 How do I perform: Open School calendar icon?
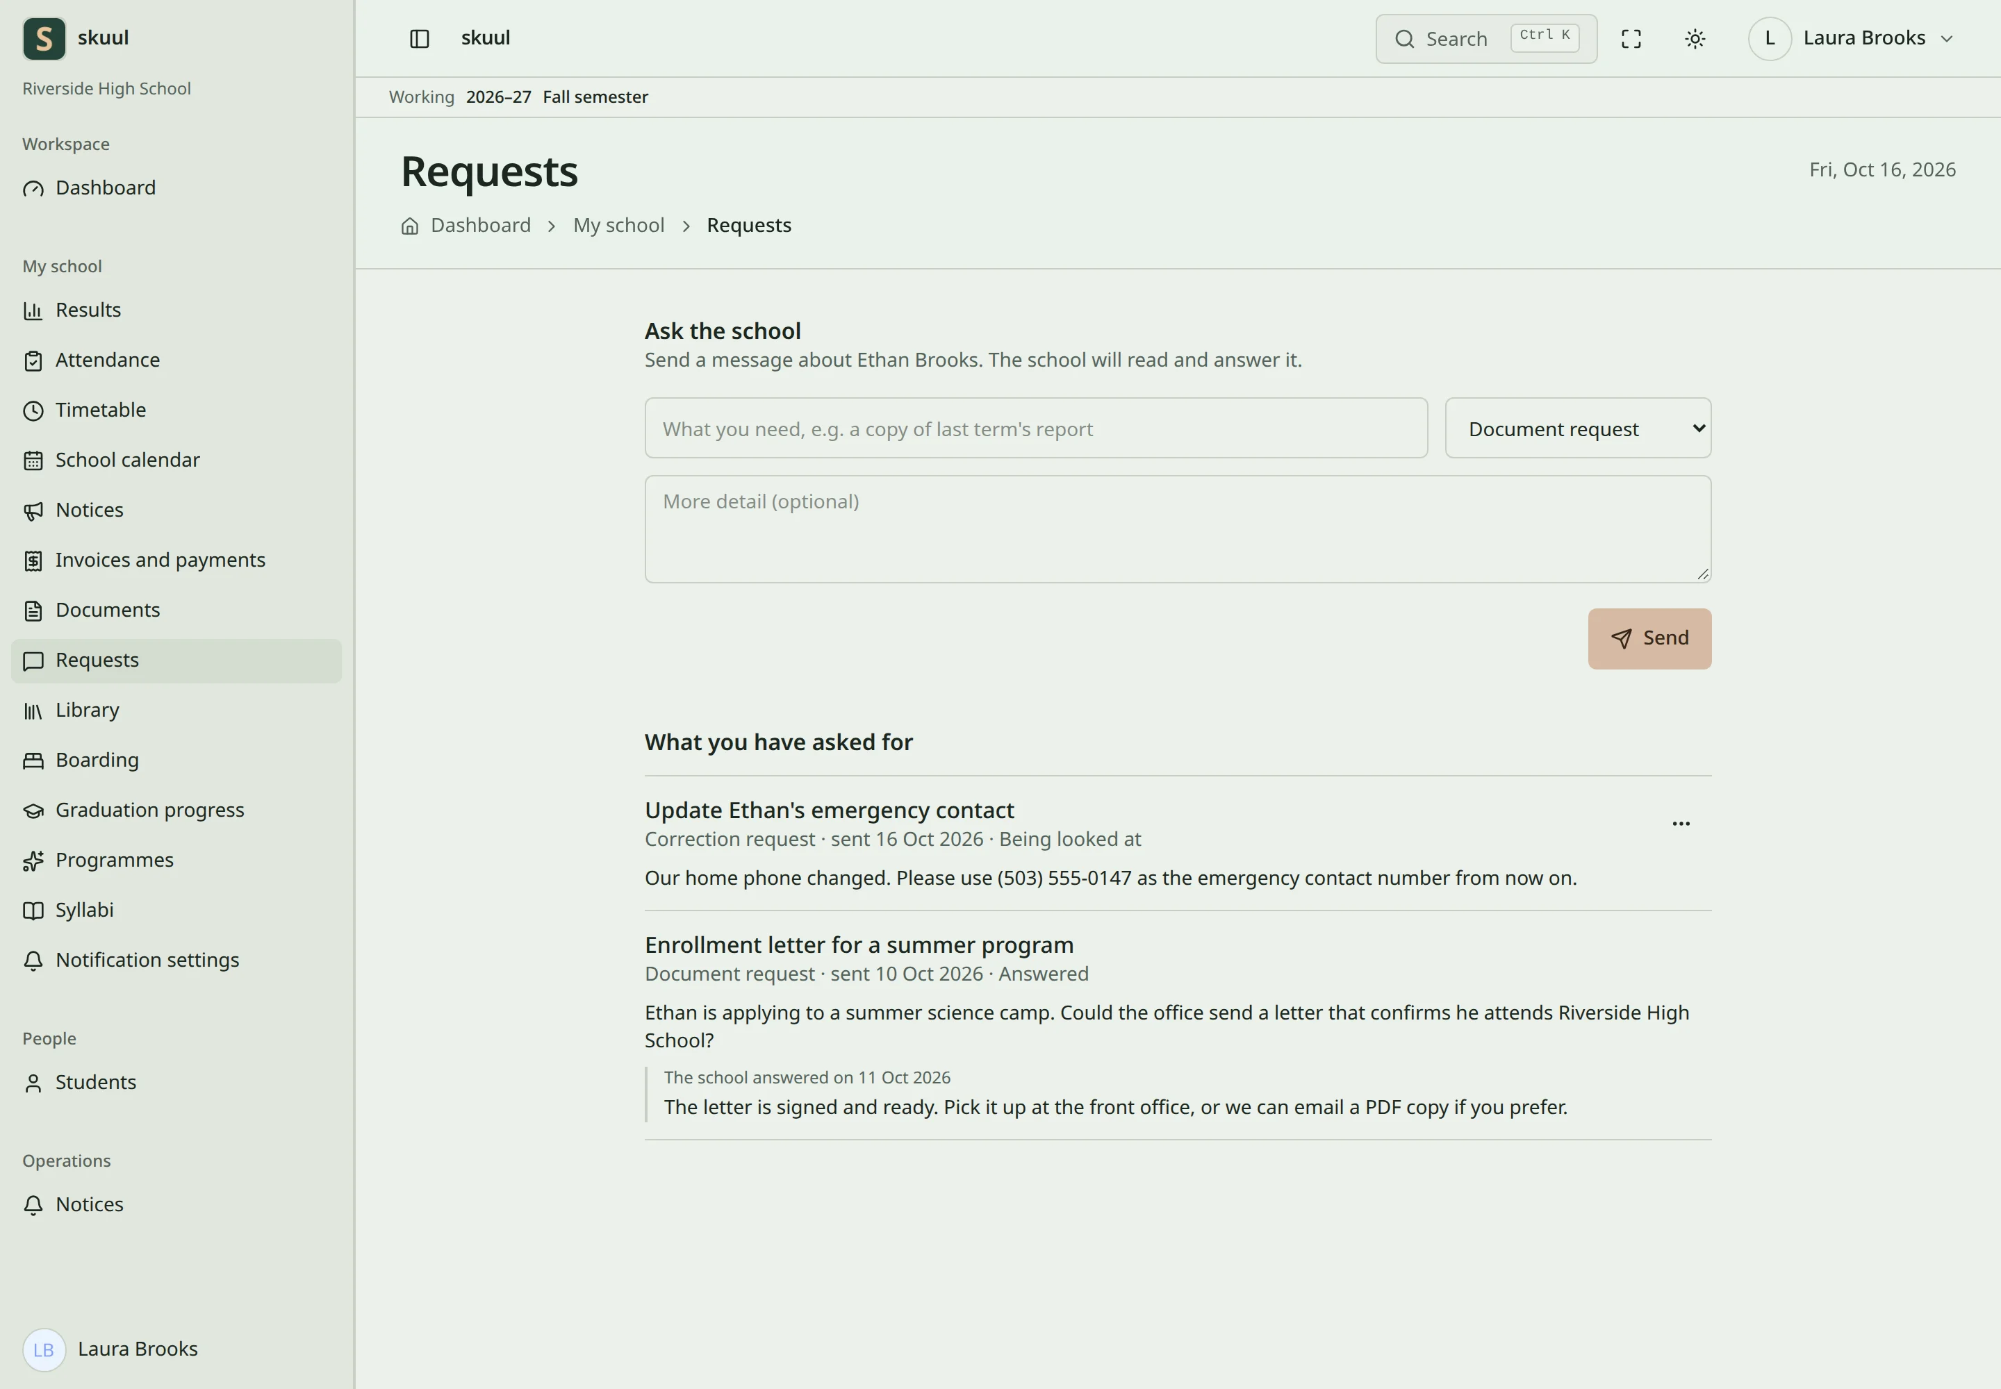(x=33, y=460)
